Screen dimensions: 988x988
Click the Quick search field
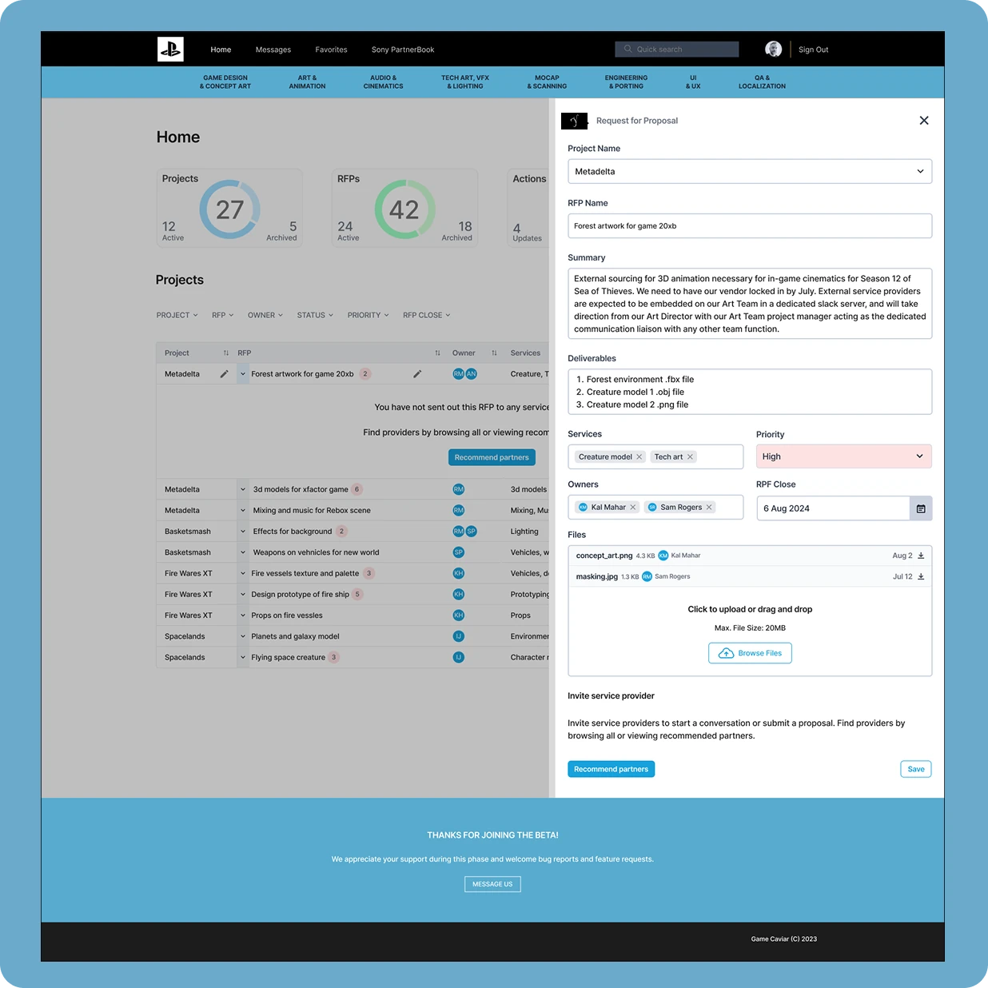677,50
